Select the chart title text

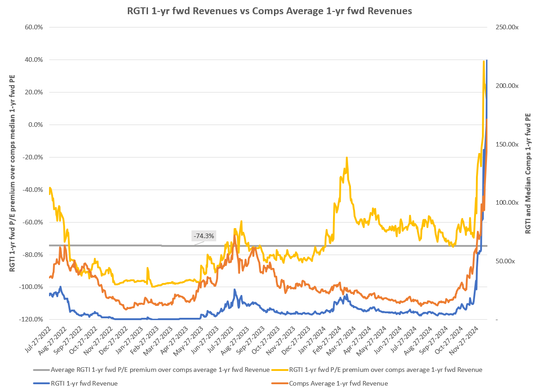(x=269, y=11)
